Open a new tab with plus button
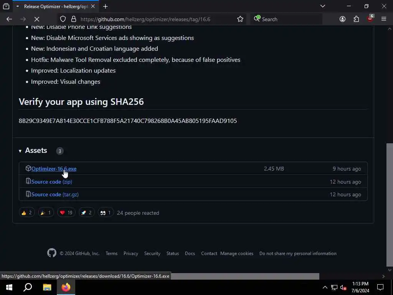 tap(106, 6)
